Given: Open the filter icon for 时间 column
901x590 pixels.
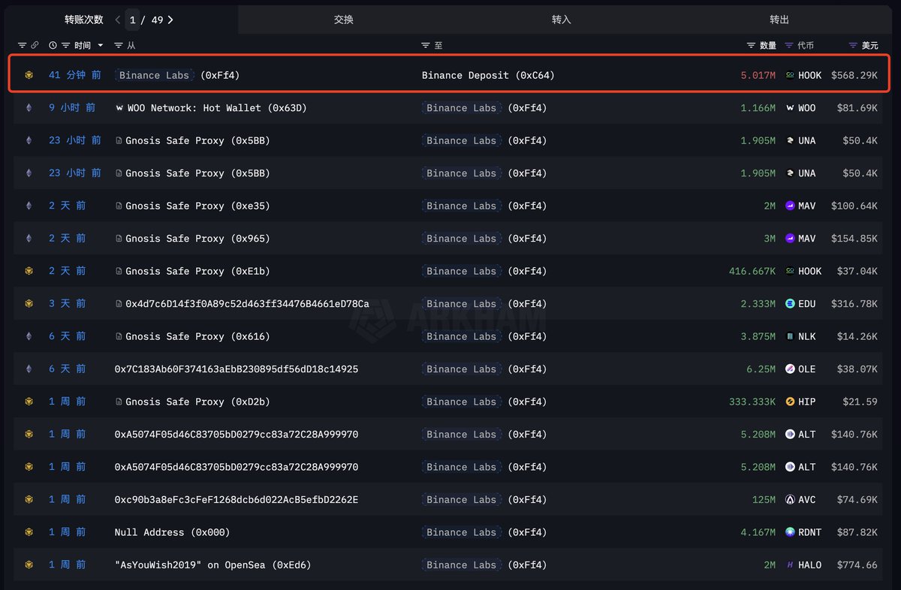Looking at the screenshot, I should [66, 46].
